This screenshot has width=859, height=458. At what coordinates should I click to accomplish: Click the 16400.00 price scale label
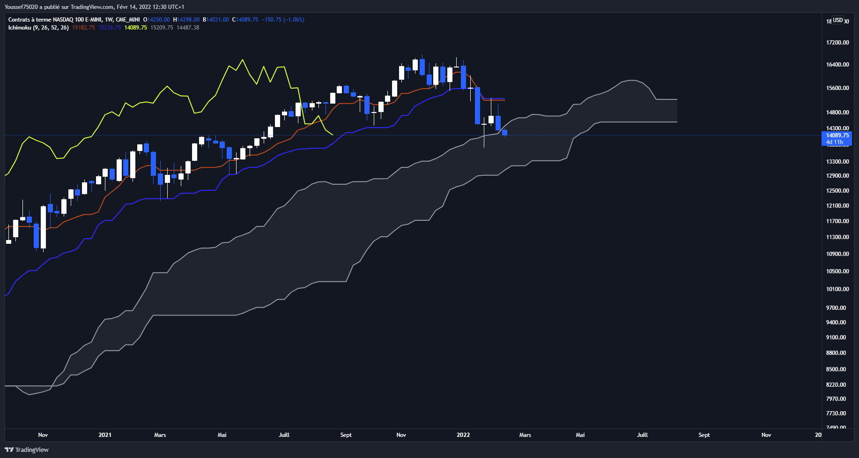tap(837, 65)
